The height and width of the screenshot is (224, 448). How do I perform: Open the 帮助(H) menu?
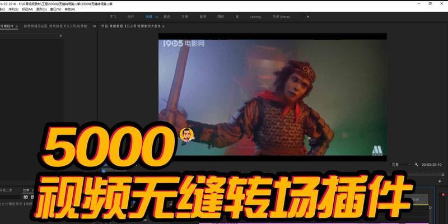click(x=70, y=9)
